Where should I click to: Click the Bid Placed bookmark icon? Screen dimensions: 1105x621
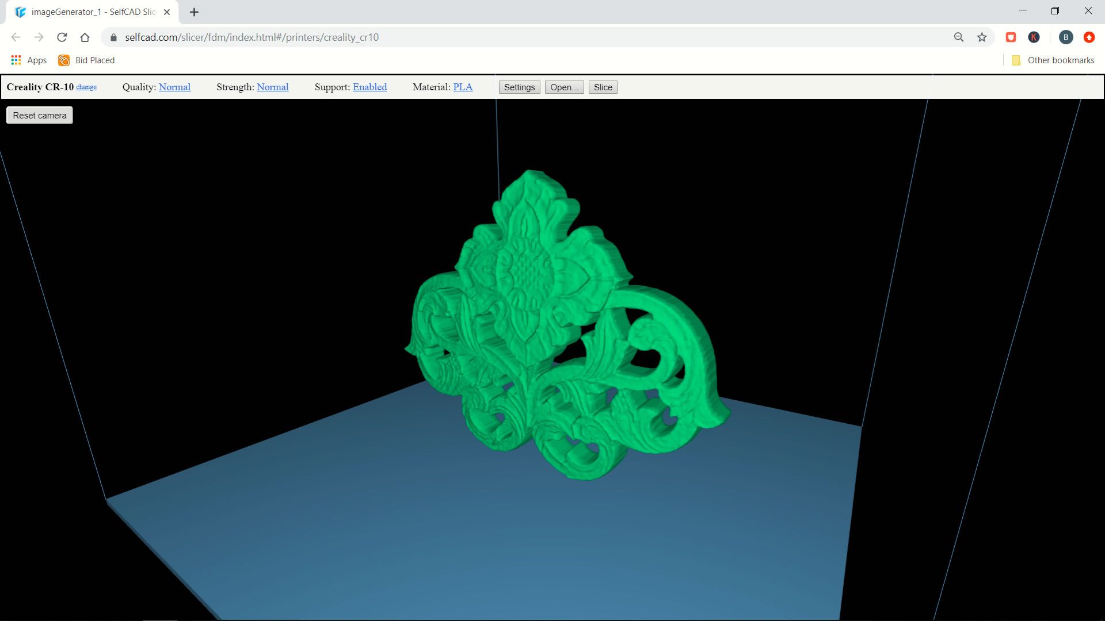coord(63,60)
